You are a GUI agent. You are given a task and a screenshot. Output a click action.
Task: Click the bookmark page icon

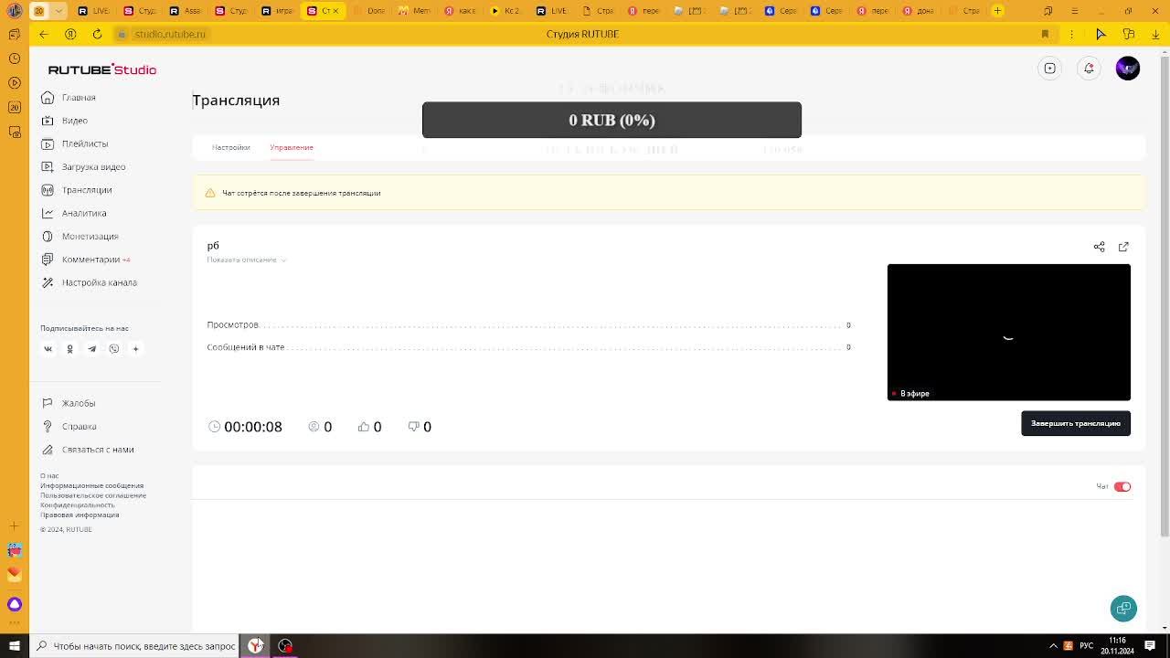[1045, 34]
